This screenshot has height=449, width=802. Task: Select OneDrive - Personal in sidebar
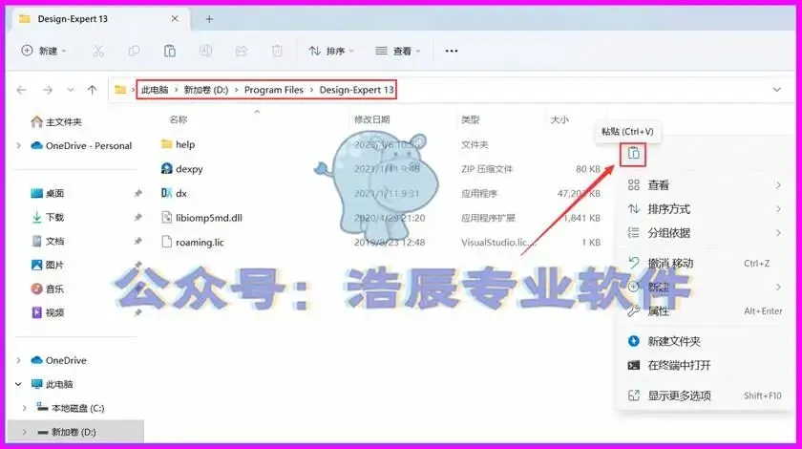tap(81, 146)
